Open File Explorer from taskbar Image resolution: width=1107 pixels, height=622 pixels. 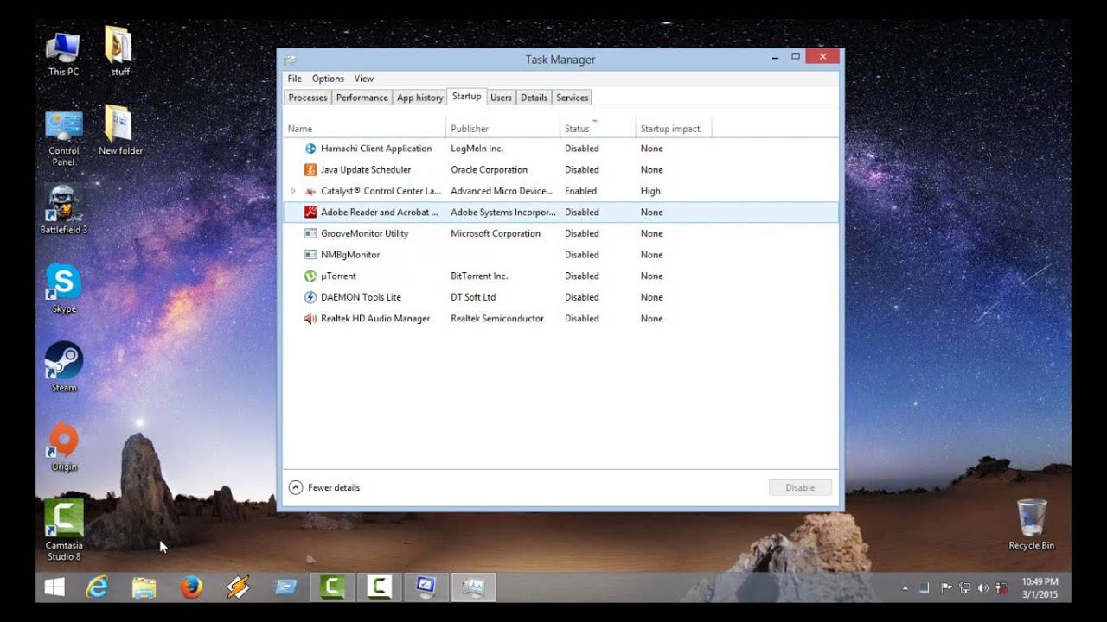pyautogui.click(x=144, y=587)
